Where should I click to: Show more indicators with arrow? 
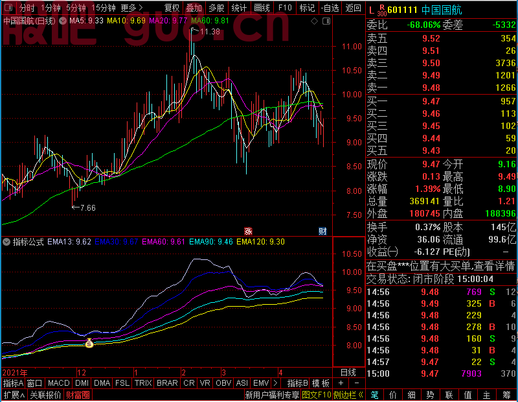[276, 383]
